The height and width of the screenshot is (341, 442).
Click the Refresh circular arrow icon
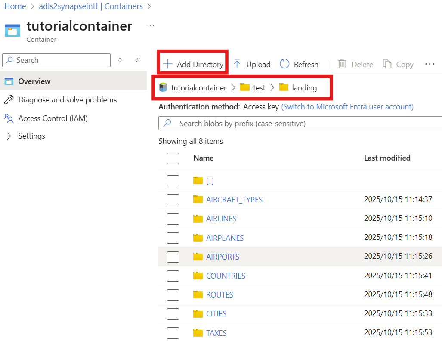(284, 64)
